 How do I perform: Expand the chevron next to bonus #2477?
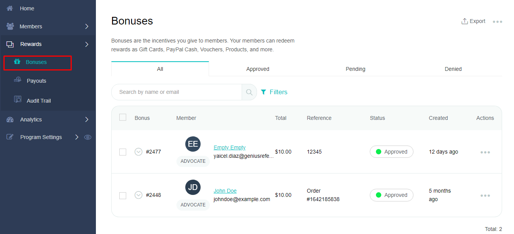click(138, 152)
